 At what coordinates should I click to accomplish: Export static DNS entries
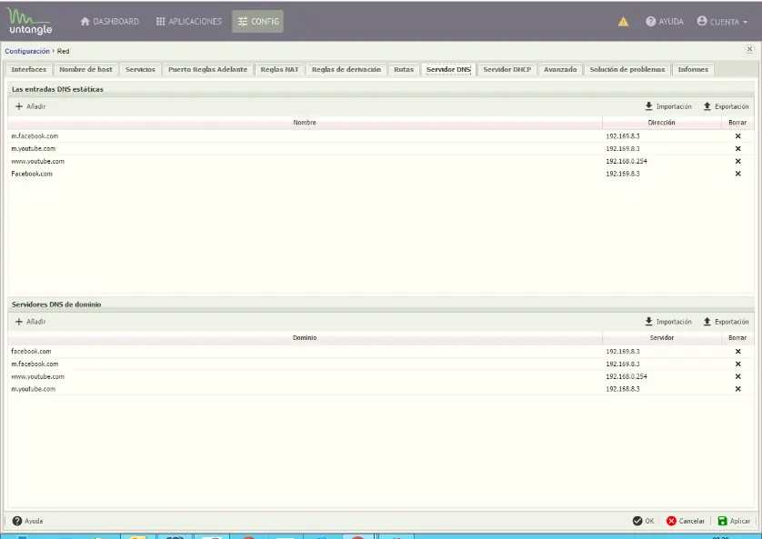tap(726, 106)
